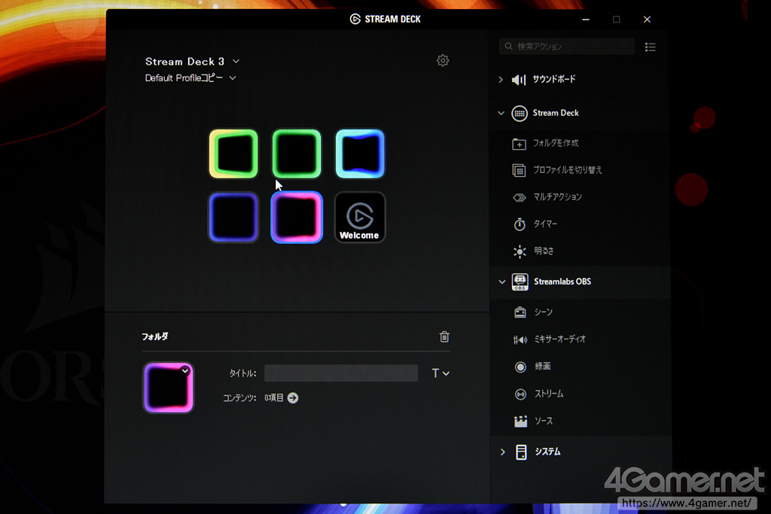Delete the folder with trash icon

tap(444, 336)
